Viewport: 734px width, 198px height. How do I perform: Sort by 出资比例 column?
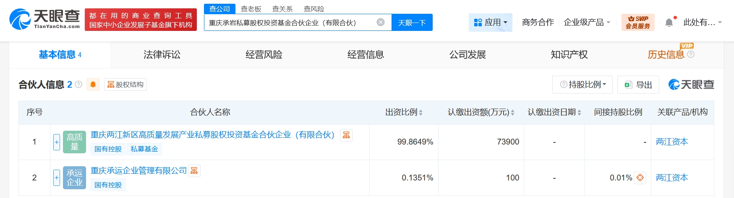(404, 112)
